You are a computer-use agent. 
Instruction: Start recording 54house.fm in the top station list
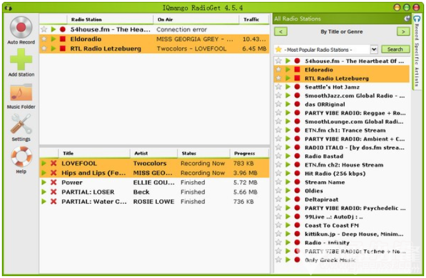point(63,29)
